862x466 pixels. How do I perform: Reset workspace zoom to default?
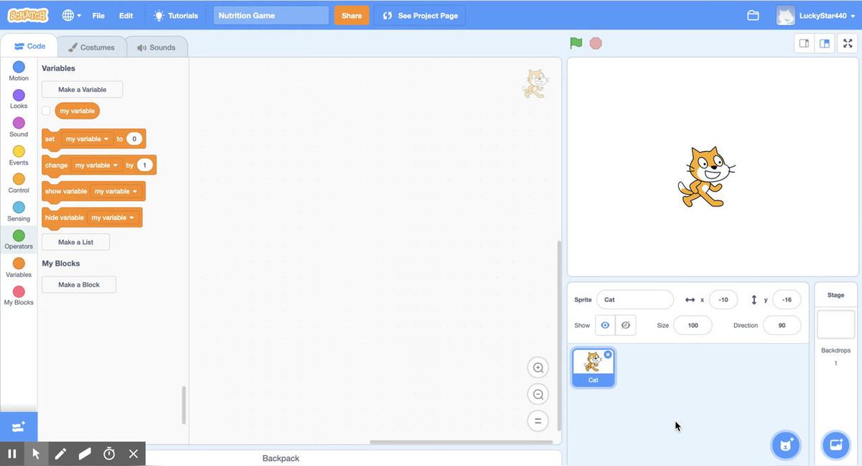click(537, 421)
